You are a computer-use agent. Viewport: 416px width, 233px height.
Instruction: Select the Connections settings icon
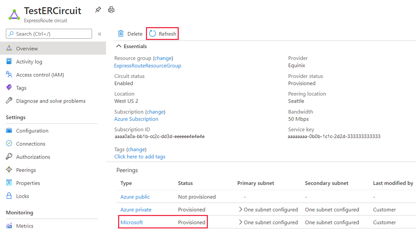(x=10, y=144)
